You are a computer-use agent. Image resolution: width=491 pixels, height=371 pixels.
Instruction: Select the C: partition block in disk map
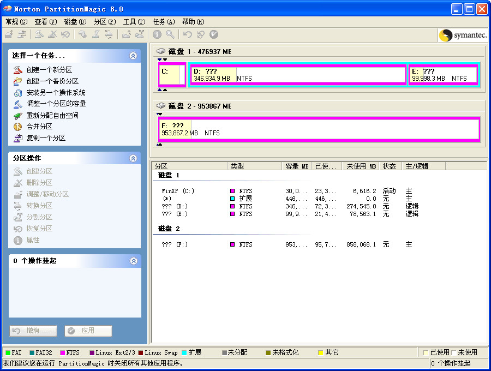coord(172,75)
